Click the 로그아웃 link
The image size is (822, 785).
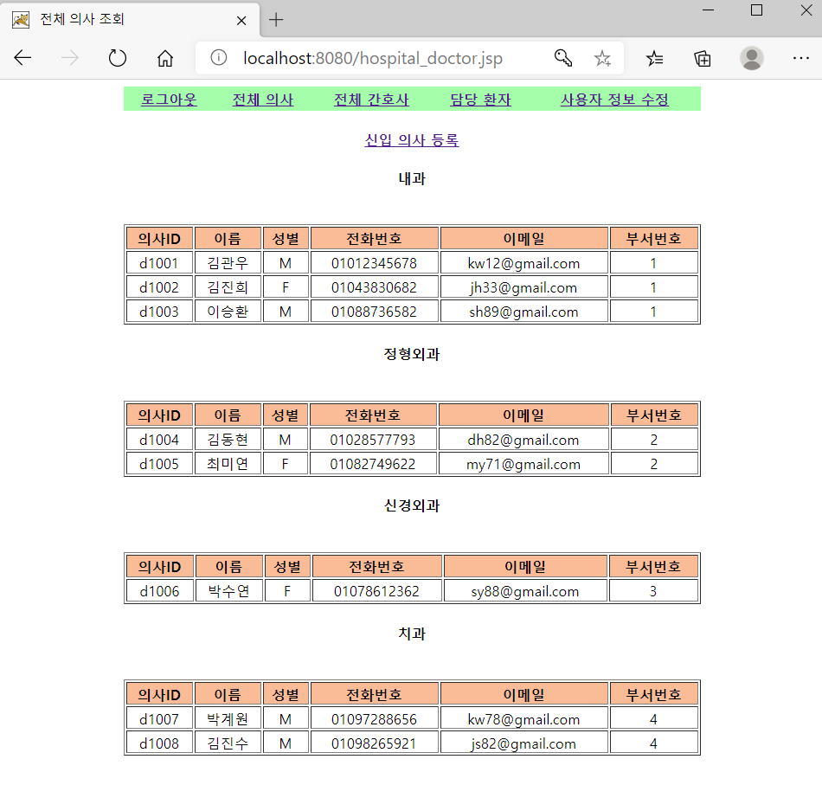[x=168, y=99]
